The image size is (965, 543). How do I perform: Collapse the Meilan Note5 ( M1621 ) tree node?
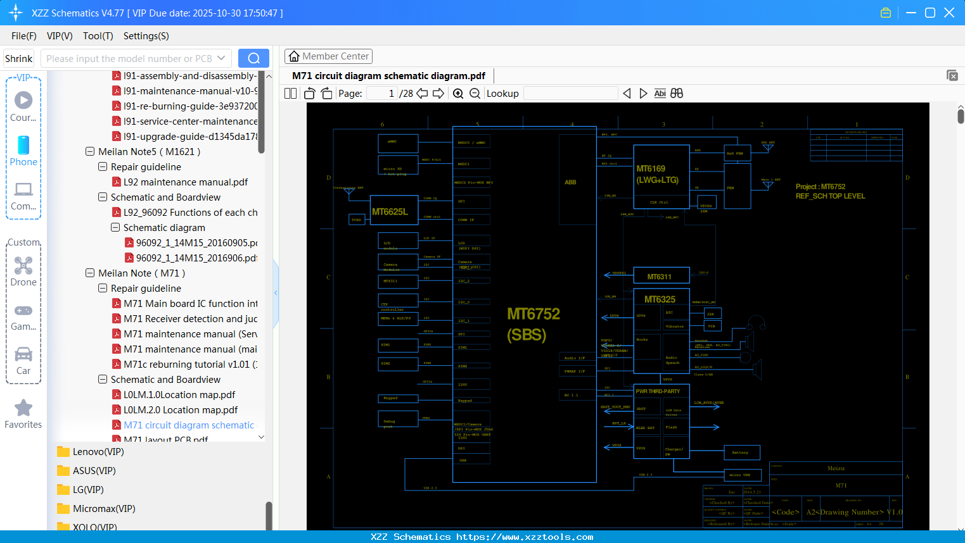click(x=89, y=151)
